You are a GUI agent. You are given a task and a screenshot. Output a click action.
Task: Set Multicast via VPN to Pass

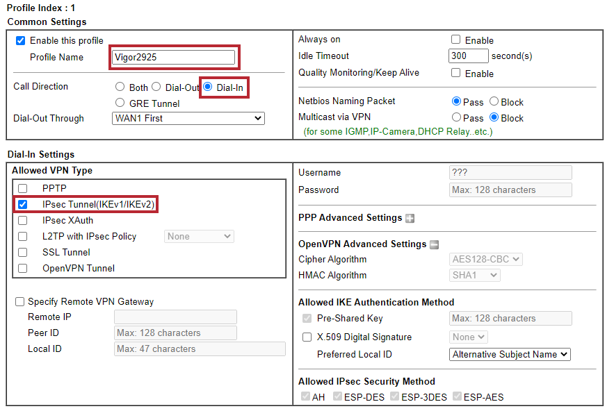pyautogui.click(x=456, y=117)
